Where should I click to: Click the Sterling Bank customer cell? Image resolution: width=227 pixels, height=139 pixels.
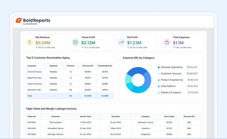coord(56,122)
